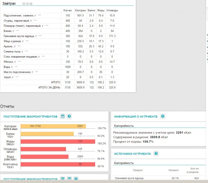Open options dots beside Гречневая крупа ядрица
Screen dimensions: 208x183
point(40,36)
